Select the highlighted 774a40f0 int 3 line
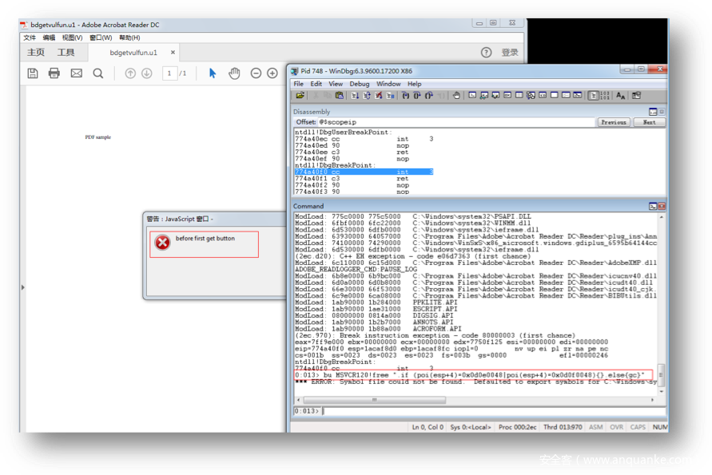 tap(364, 172)
